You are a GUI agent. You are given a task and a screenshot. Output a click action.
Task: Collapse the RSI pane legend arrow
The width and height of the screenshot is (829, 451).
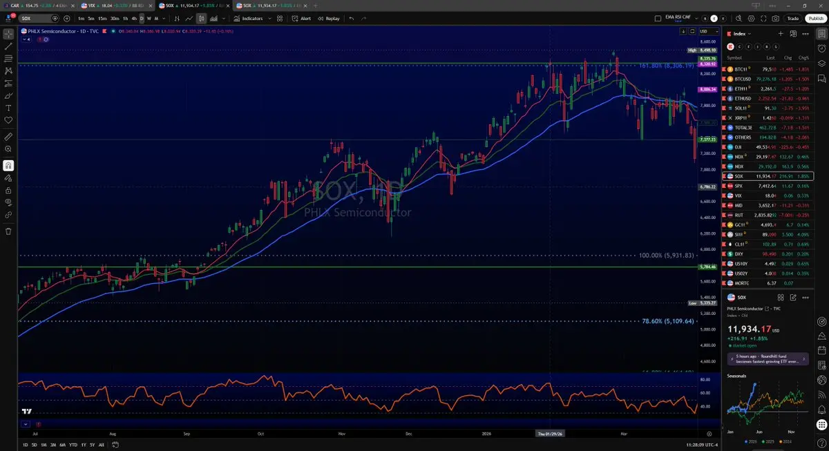26,424
